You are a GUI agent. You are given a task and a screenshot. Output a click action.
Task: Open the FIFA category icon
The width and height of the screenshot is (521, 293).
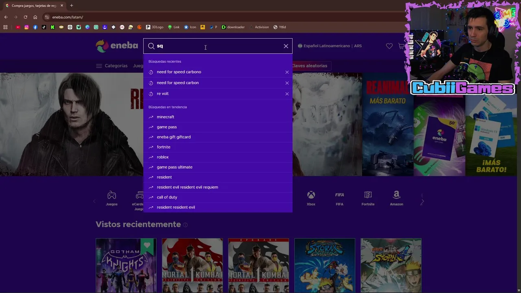tap(339, 199)
